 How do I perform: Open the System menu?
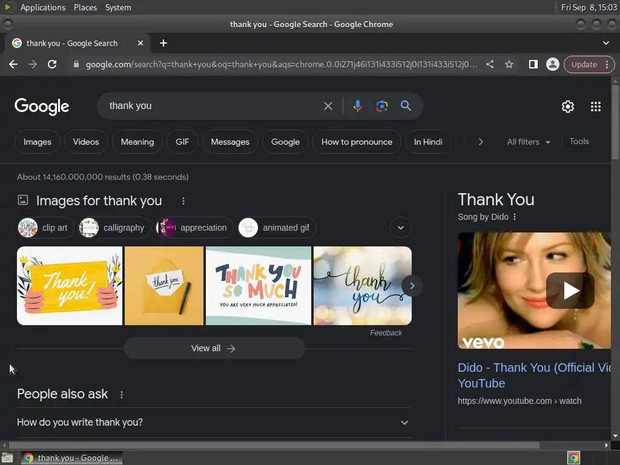[x=118, y=7]
